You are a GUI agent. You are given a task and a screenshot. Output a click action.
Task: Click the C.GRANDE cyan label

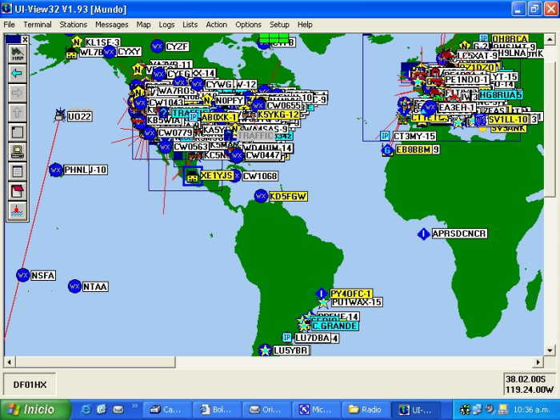(335, 326)
